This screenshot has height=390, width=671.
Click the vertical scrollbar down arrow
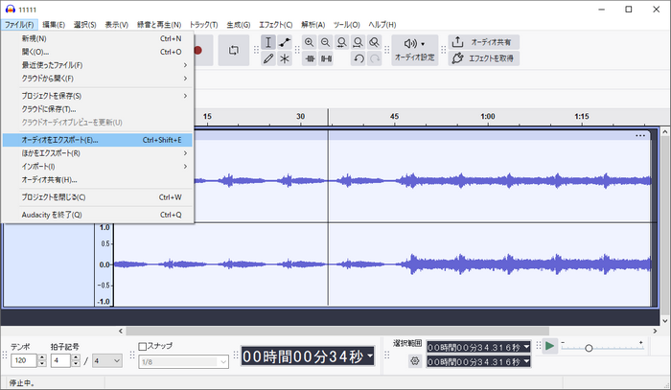tap(664, 321)
